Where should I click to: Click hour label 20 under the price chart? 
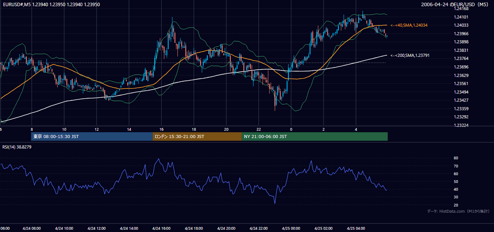pyautogui.click(x=227, y=130)
